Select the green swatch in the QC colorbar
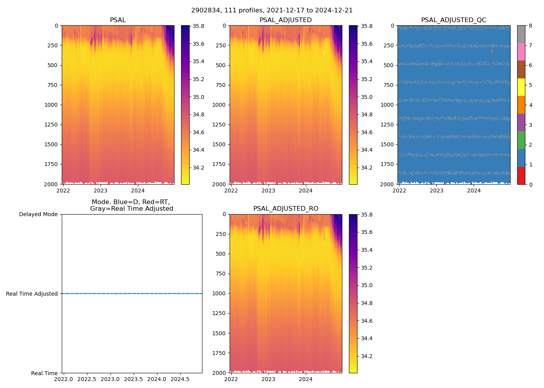This screenshot has width=544, height=388. tap(521, 140)
